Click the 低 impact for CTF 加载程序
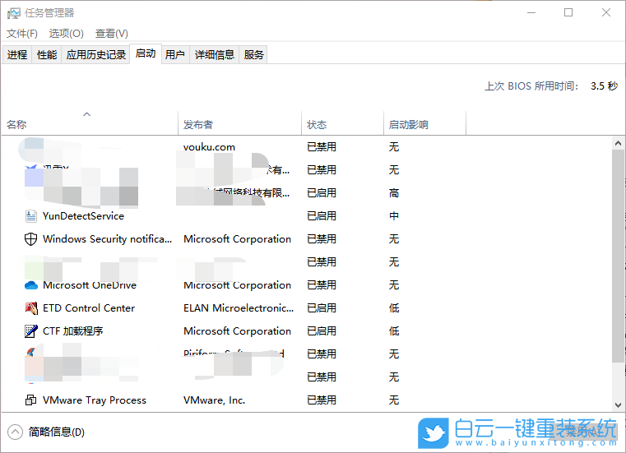This screenshot has height=453, width=626. click(394, 331)
